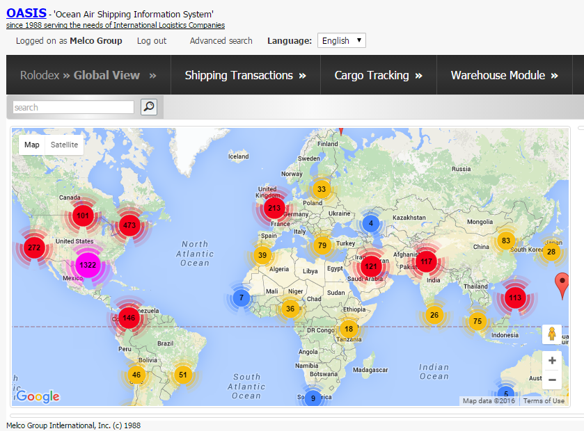Select the 79 cluster near Italy
Screen dimensions: 584x431
[322, 245]
